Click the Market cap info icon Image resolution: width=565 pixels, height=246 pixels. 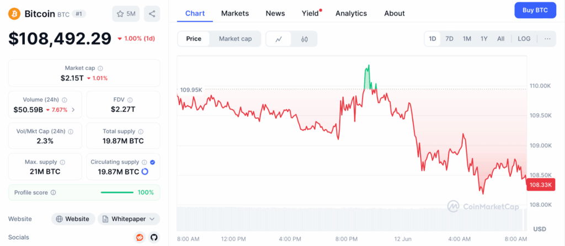pyautogui.click(x=100, y=68)
